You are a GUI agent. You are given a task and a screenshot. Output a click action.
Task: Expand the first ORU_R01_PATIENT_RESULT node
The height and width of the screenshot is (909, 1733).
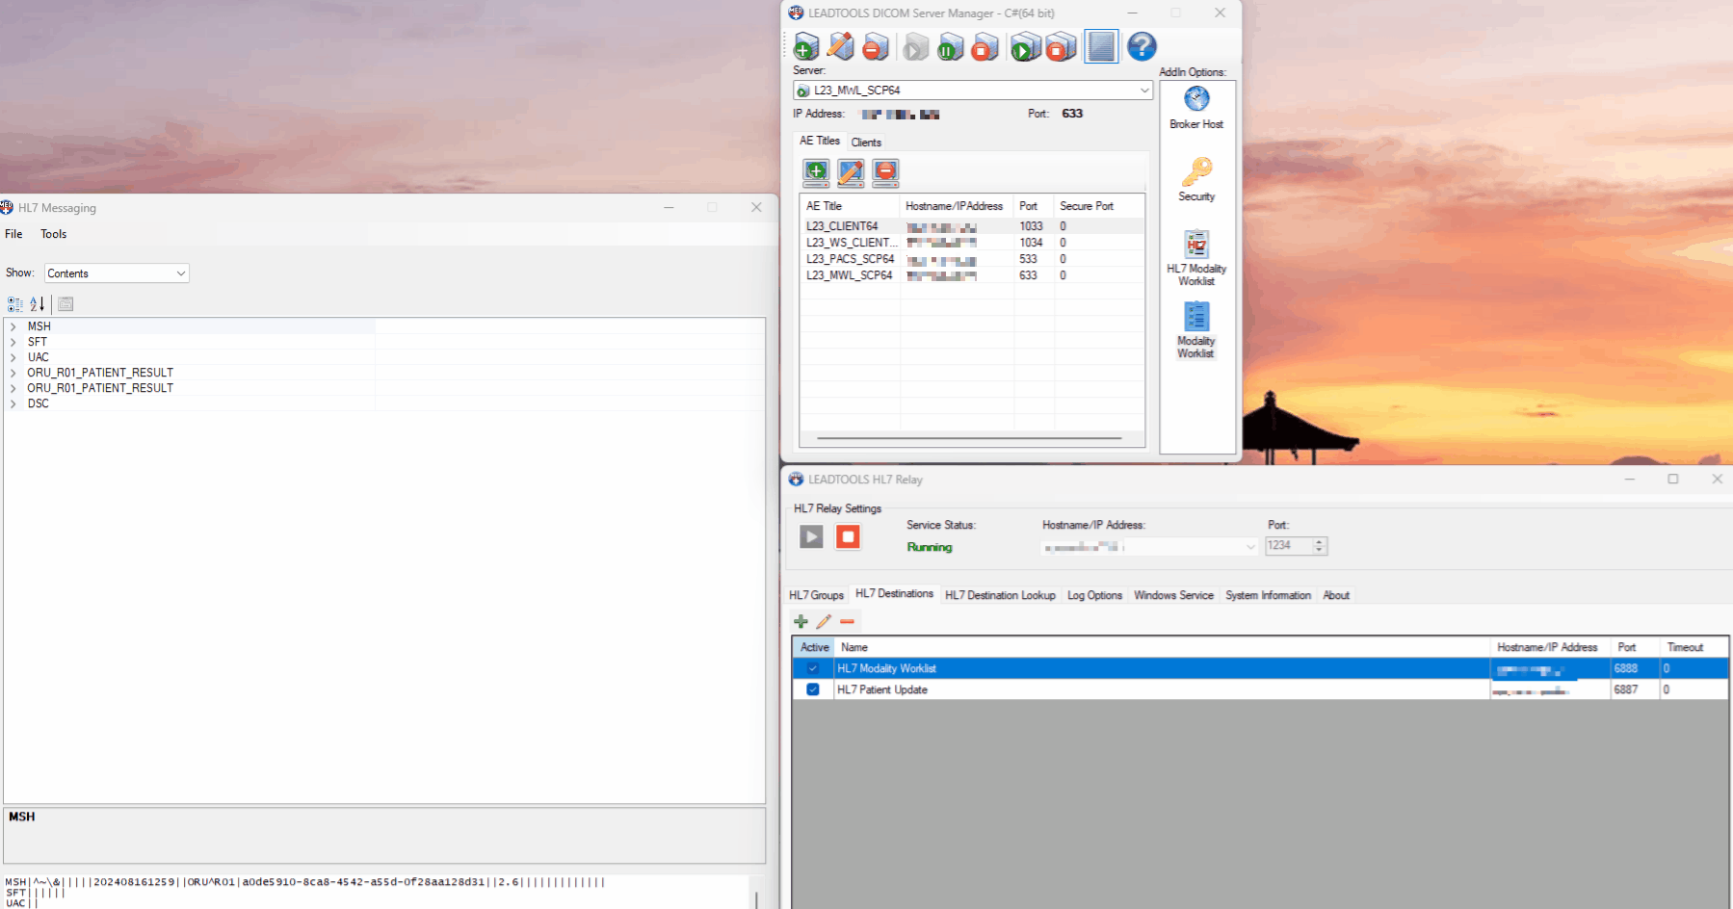(13, 373)
